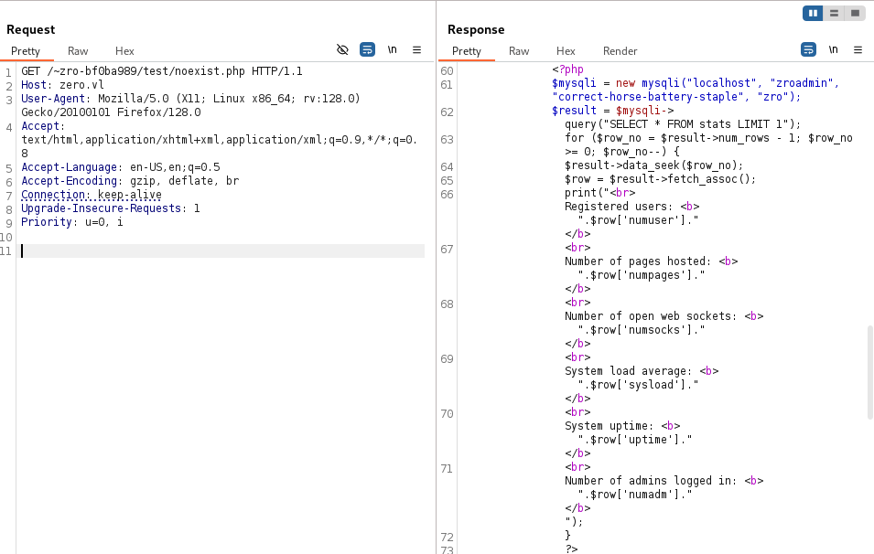The width and height of the screenshot is (874, 554).
Task: Toggle the \n non-printable characters button in Request
Action: tap(393, 50)
